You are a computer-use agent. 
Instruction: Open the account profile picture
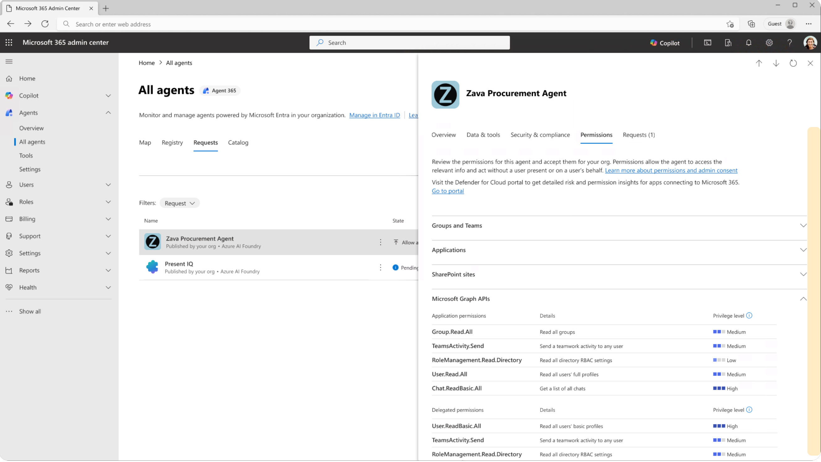810,43
